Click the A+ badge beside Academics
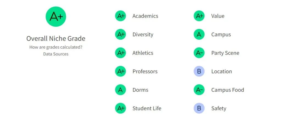 (121, 16)
